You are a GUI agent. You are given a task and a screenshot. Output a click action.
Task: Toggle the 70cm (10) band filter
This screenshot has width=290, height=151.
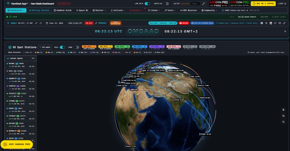click(x=159, y=52)
